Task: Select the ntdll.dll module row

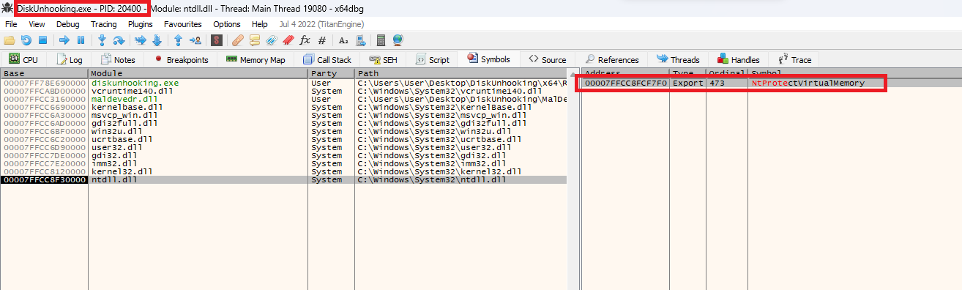Action: (x=283, y=179)
